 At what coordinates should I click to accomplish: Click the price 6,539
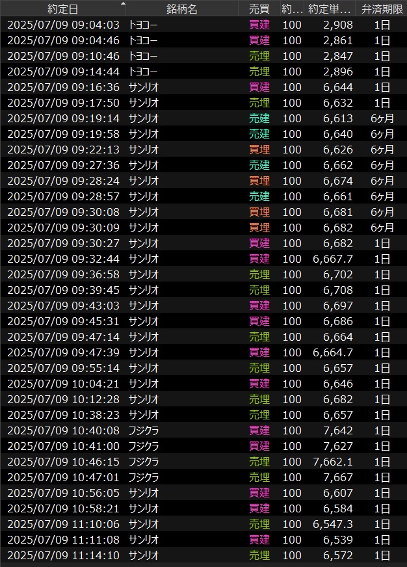338,540
